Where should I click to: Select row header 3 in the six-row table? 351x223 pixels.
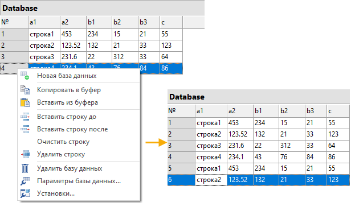pos(181,146)
